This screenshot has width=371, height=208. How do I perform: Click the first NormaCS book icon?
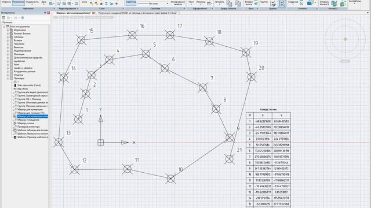[334, 3]
